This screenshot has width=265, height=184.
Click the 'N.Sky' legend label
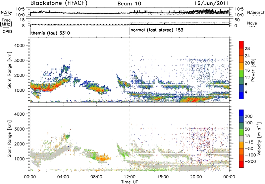point(6,12)
